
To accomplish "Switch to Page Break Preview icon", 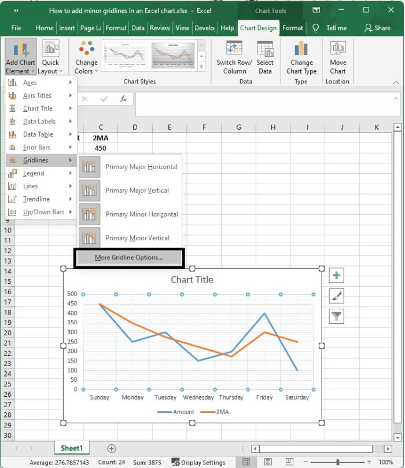I will click(289, 462).
